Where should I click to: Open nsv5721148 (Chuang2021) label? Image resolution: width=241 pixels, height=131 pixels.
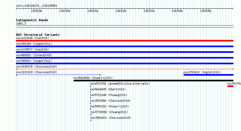[x=109, y=95]
